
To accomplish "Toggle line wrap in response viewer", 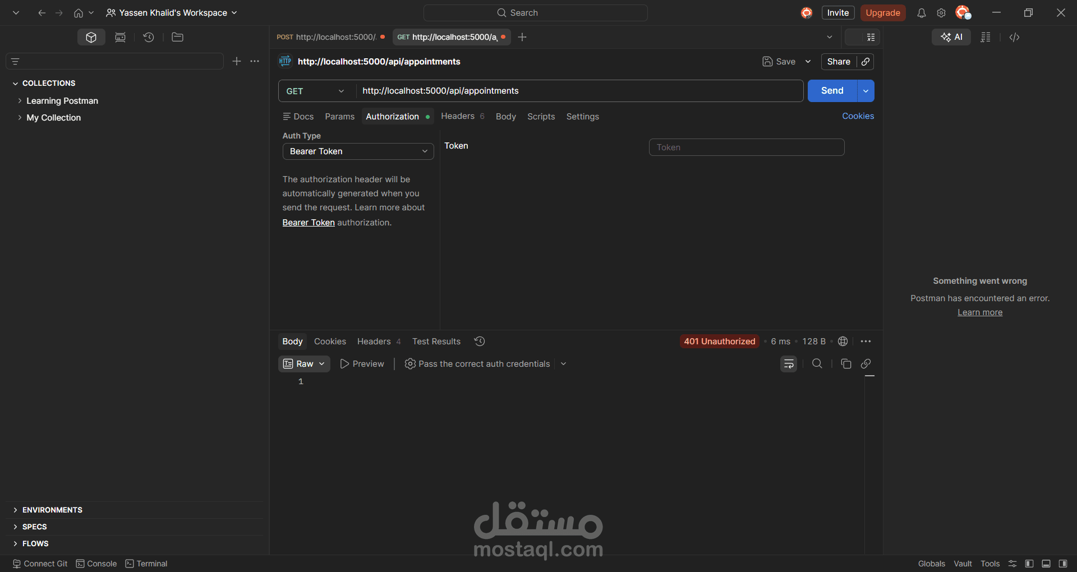I will point(789,364).
